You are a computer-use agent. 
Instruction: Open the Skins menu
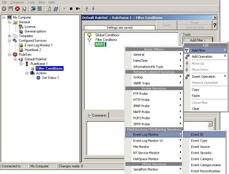coord(42,2)
